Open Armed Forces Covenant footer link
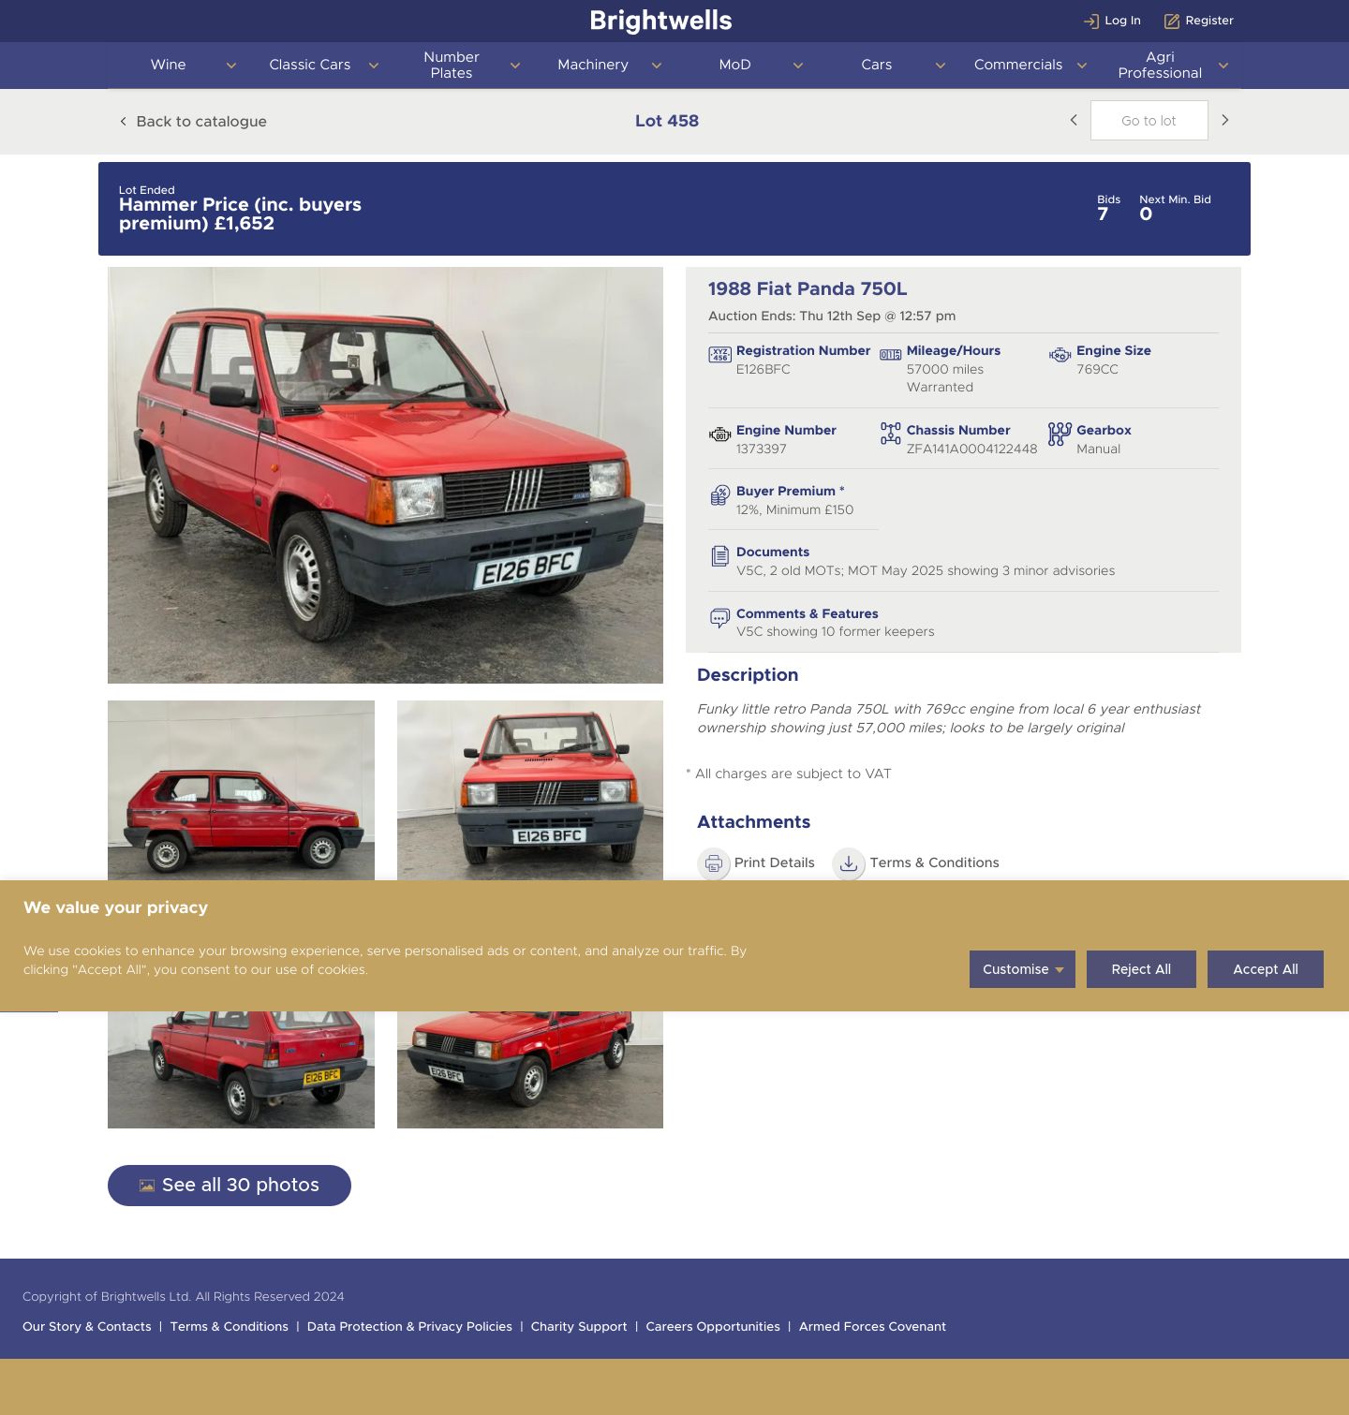Screen dimensions: 1349x1415 (x=872, y=1327)
